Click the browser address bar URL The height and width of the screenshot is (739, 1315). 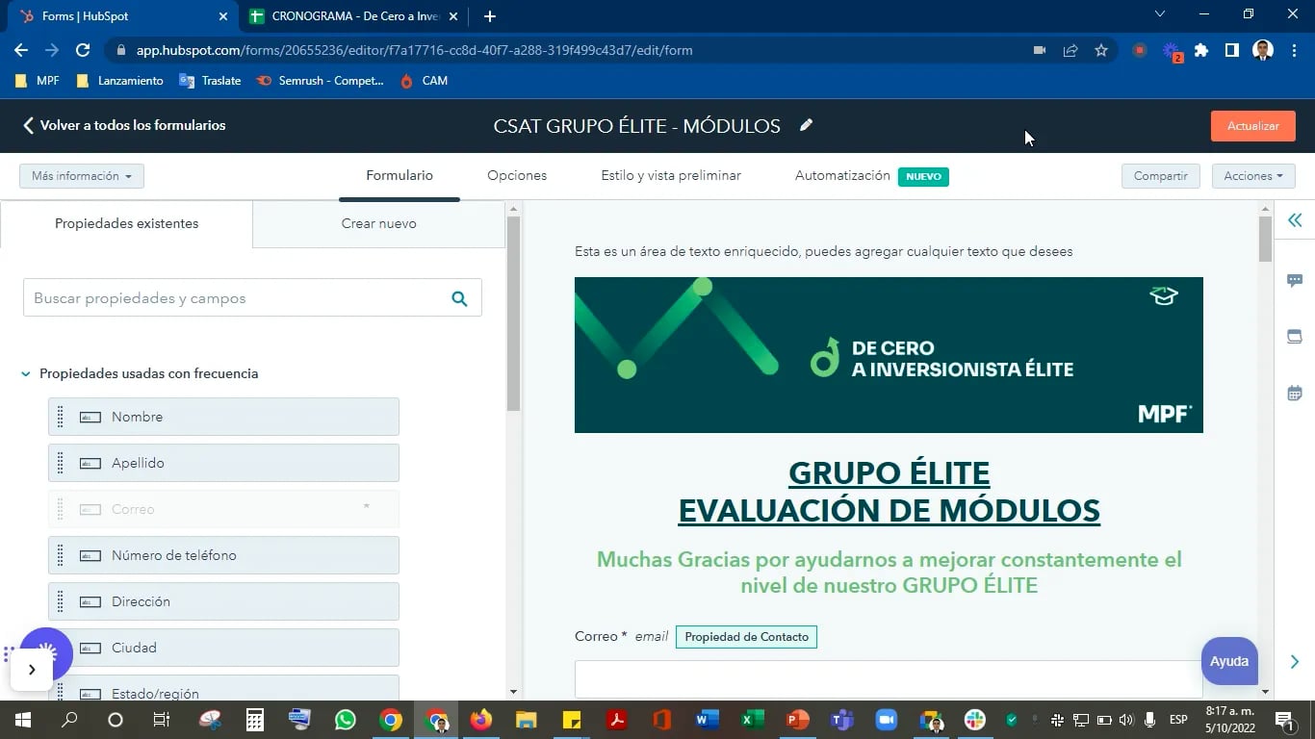pos(414,50)
